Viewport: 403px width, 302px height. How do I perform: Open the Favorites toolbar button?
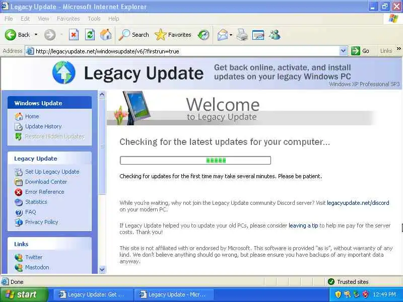tap(173, 35)
